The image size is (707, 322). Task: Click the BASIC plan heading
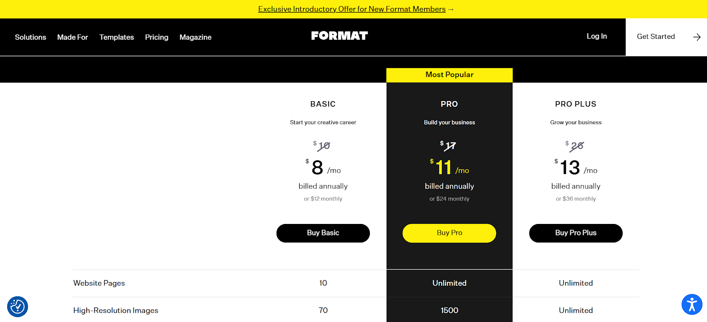tap(323, 104)
